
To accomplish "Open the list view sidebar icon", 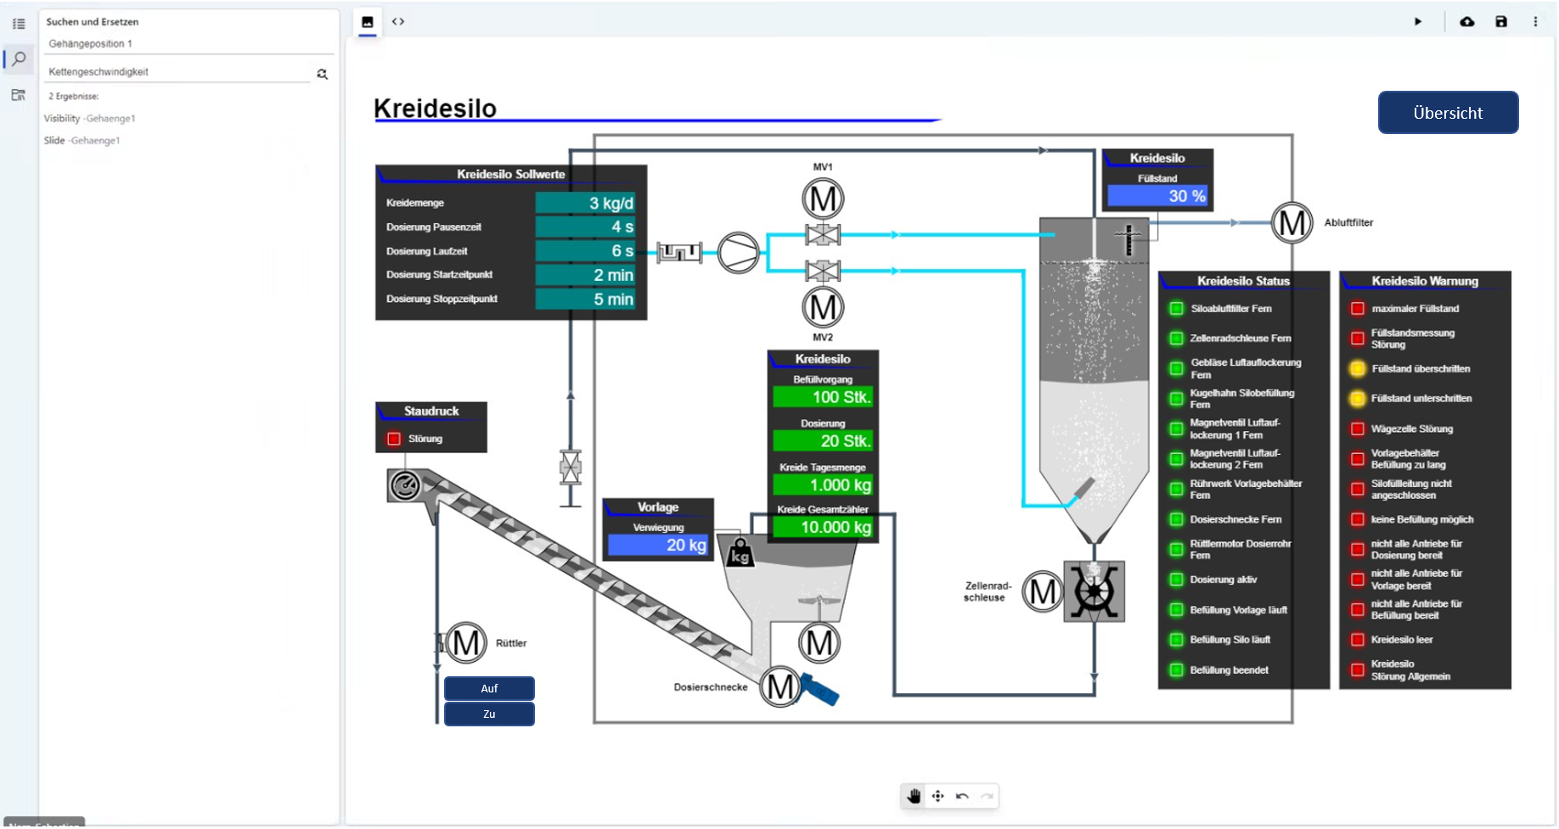I will 19,24.
